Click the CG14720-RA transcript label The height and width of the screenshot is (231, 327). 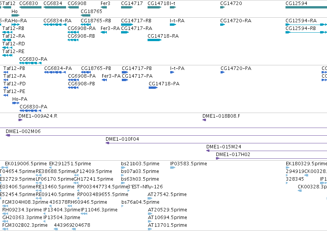236,21
